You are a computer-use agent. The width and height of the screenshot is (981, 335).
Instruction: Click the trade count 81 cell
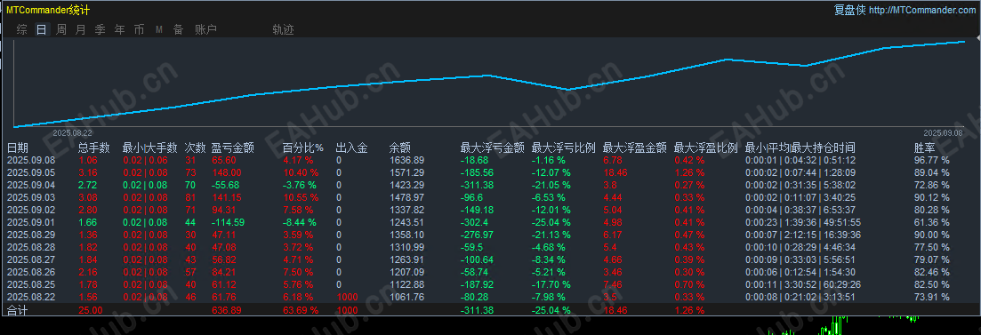point(190,197)
